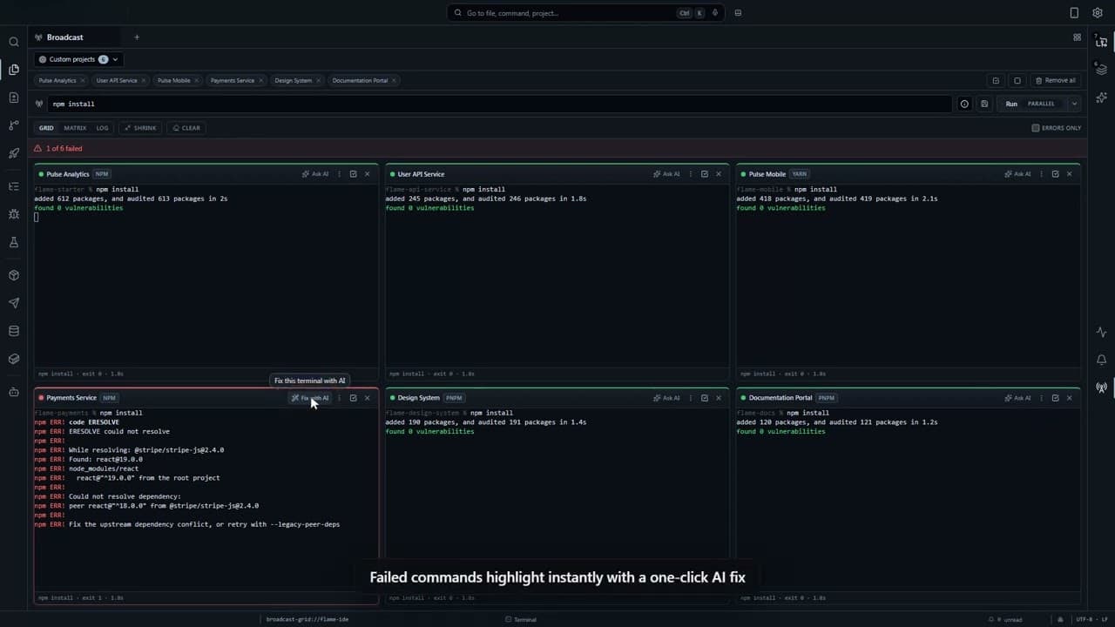
Task: Toggle selection checkbox on Pulse Mobile terminal
Action: (x=1056, y=174)
